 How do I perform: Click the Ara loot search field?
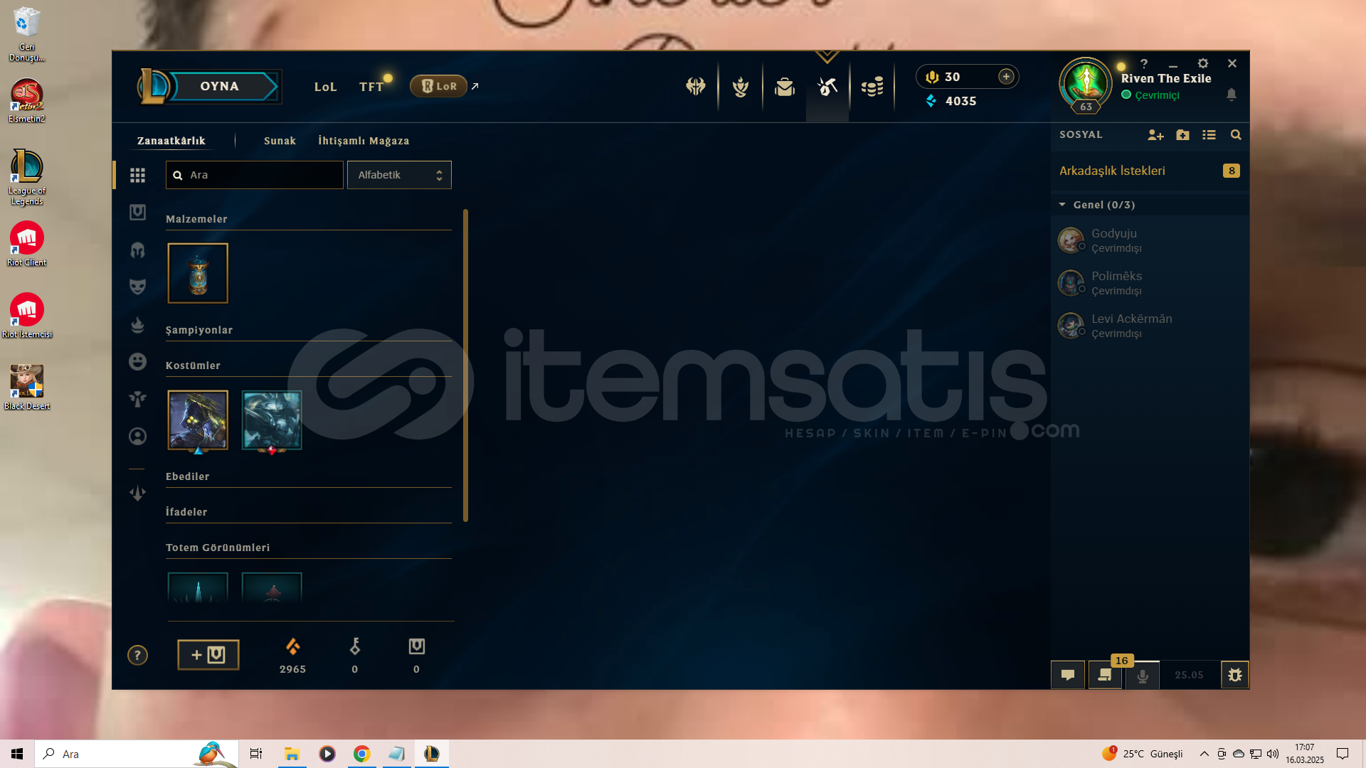[x=254, y=175]
